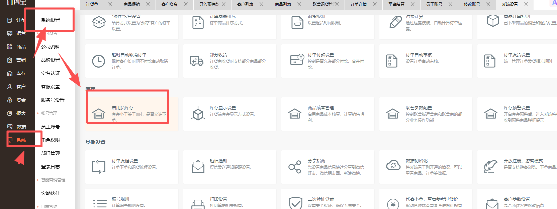This screenshot has width=557, height=209.
Task: Open 服务号设置 submenu item
Action: click(x=53, y=100)
